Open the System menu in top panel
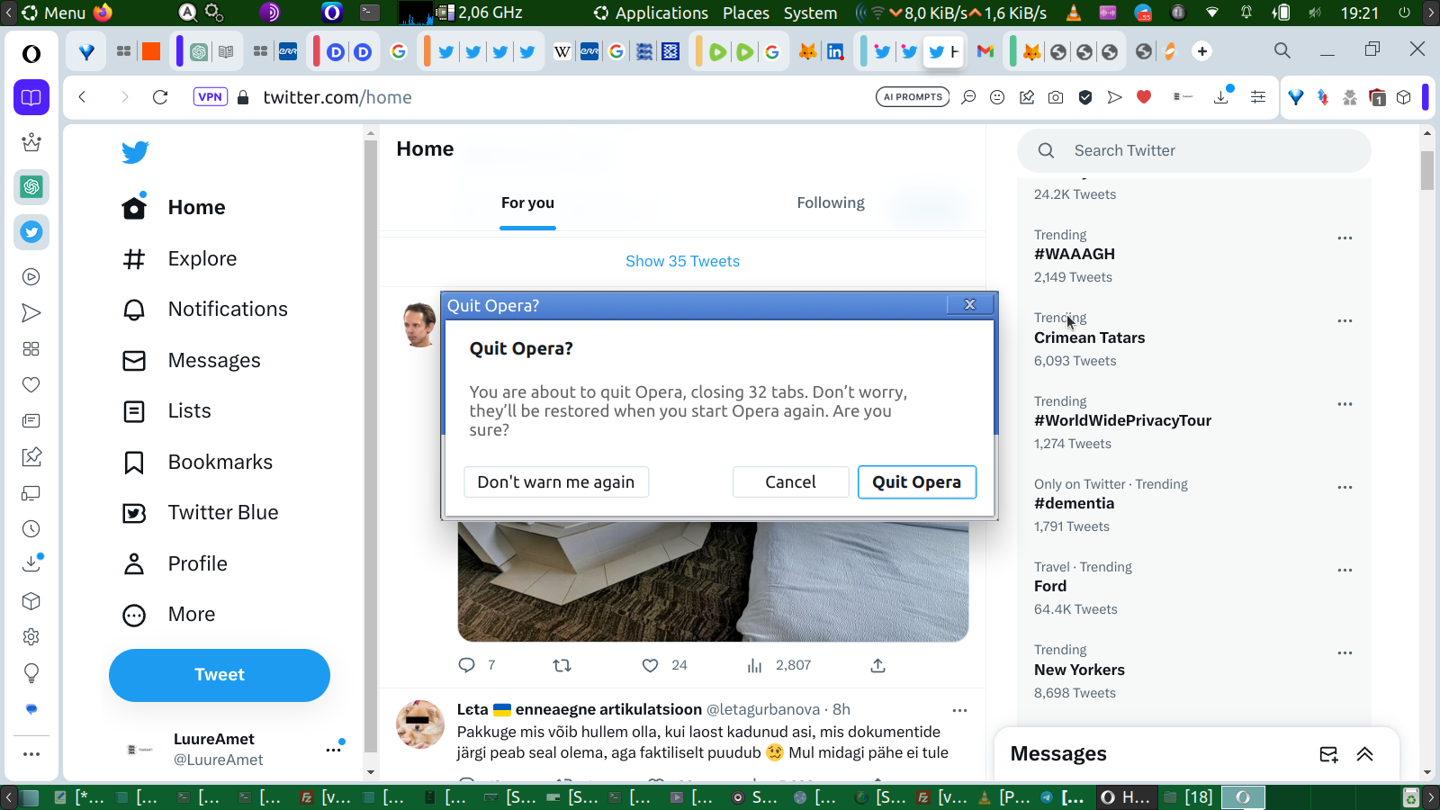 810,13
